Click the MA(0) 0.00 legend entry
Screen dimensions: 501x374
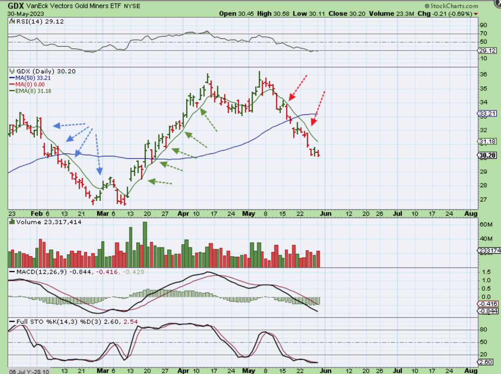30,84
